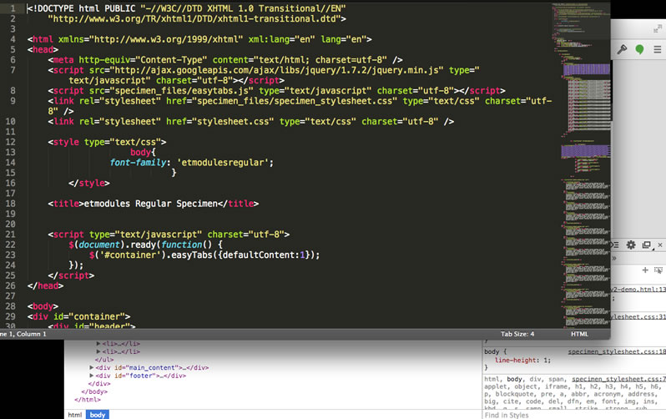This screenshot has width=666, height=419.
Task: Expand the div id="main_content" node
Action: pos(91,367)
